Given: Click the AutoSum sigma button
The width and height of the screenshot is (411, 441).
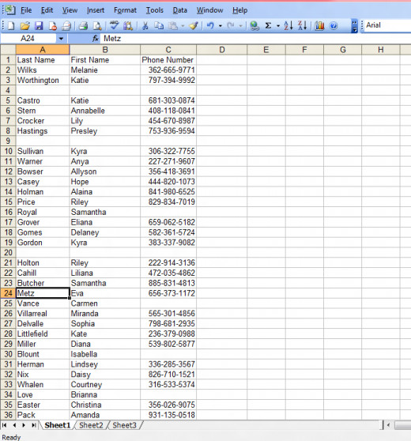Looking at the screenshot, I should pos(268,25).
